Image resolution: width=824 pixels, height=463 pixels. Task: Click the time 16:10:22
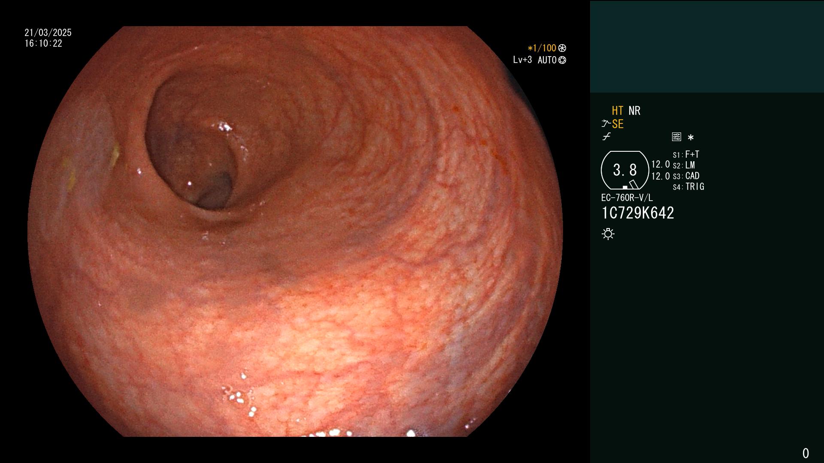43,43
